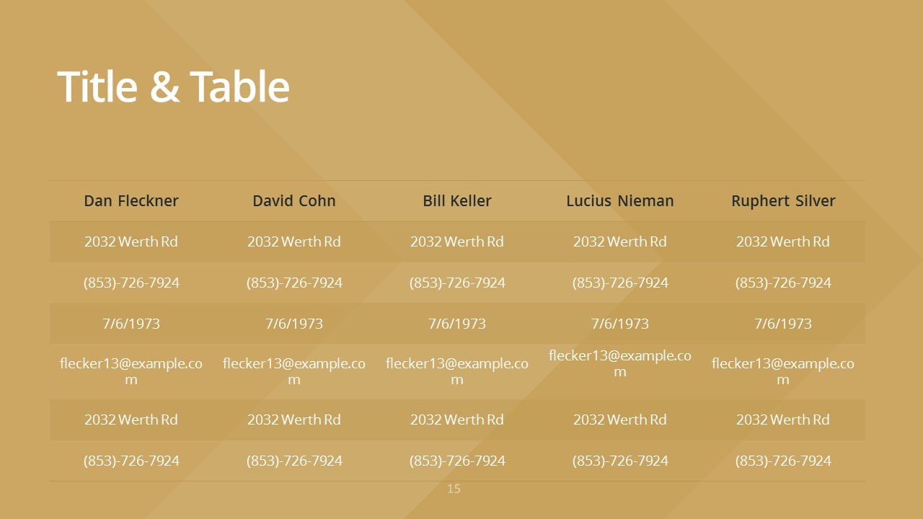Click the Dan Fleckner header cell
This screenshot has width=923, height=519.
(x=131, y=201)
